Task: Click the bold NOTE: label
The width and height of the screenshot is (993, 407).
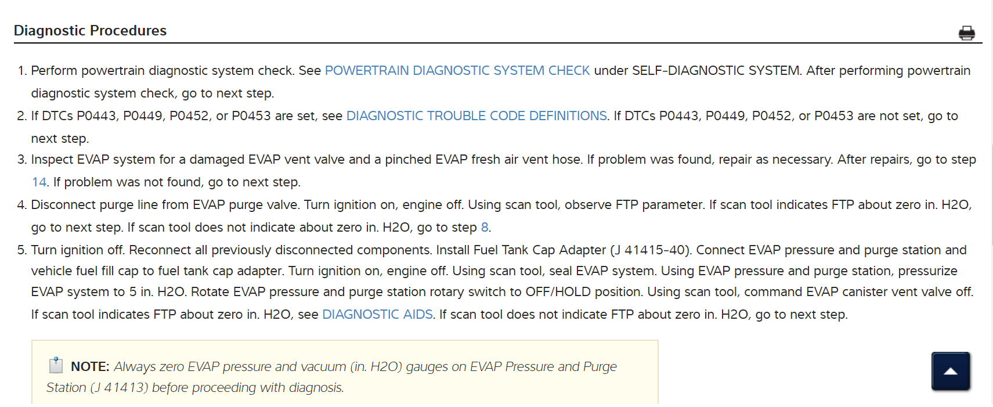Action: pos(90,367)
